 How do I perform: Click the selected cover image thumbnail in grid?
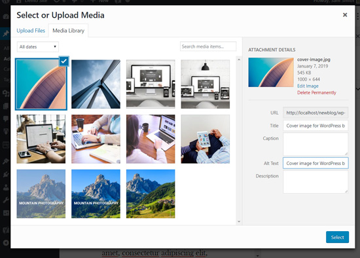pos(41,84)
